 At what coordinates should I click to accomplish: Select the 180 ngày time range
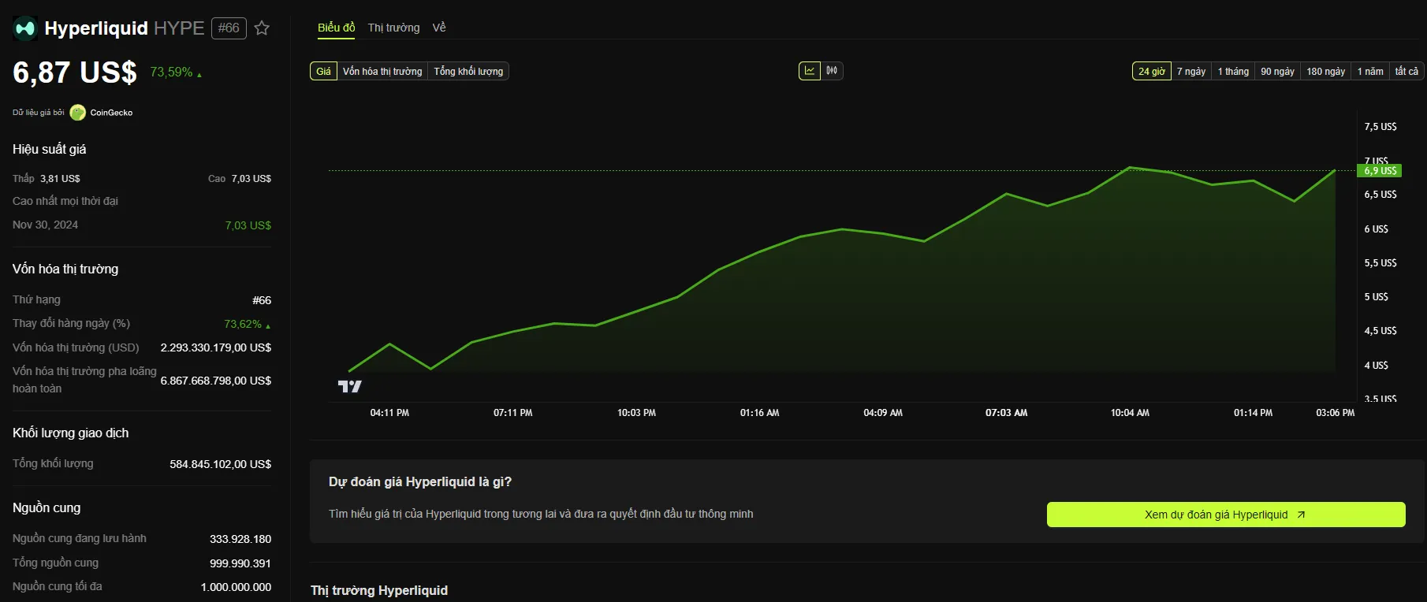(1326, 71)
